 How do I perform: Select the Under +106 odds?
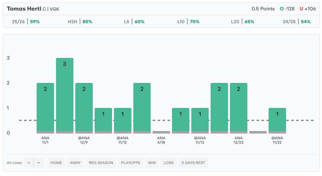coord(308,9)
